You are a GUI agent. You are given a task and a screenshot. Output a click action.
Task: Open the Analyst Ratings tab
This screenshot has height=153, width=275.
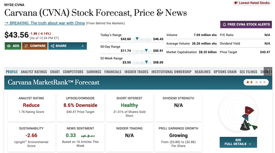click(34, 72)
